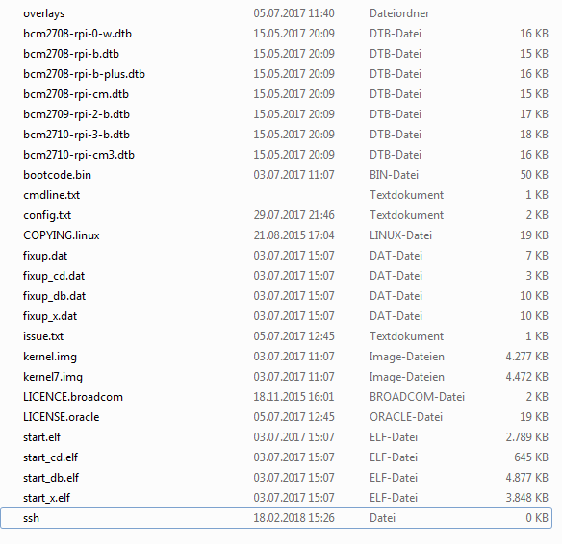Select bcm2710-rpi-3-b.dtb file
This screenshot has height=544, width=562.
(76, 135)
